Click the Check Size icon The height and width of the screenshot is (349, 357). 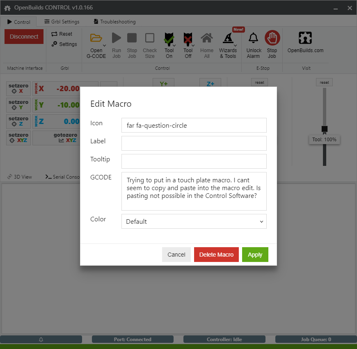point(150,39)
